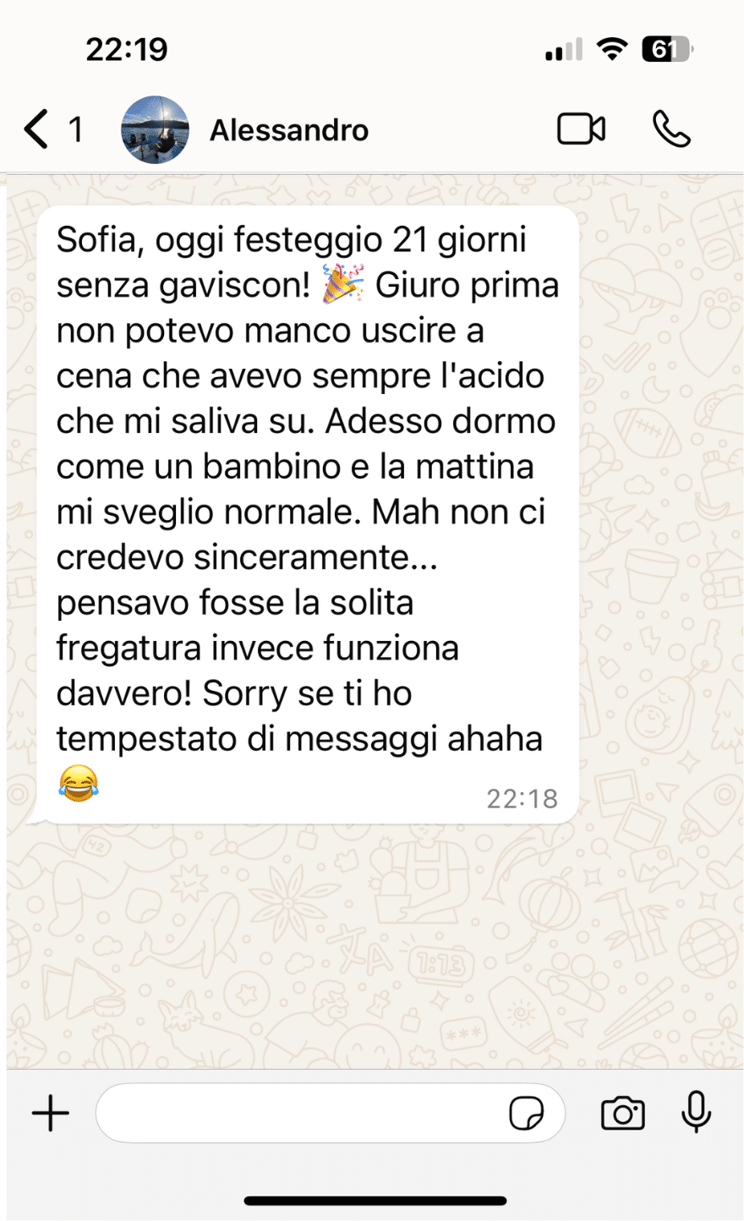Tap the party popper emoji in message
This screenshot has width=744, height=1221.
(343, 283)
